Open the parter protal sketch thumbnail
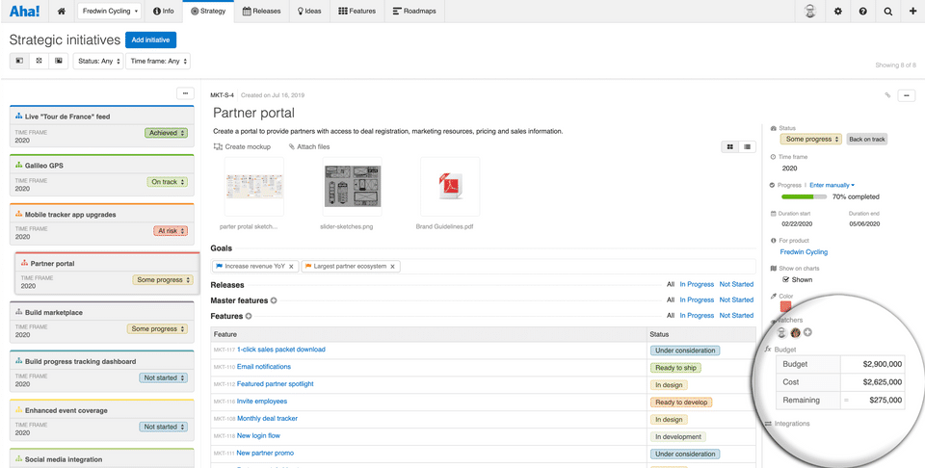 point(254,187)
